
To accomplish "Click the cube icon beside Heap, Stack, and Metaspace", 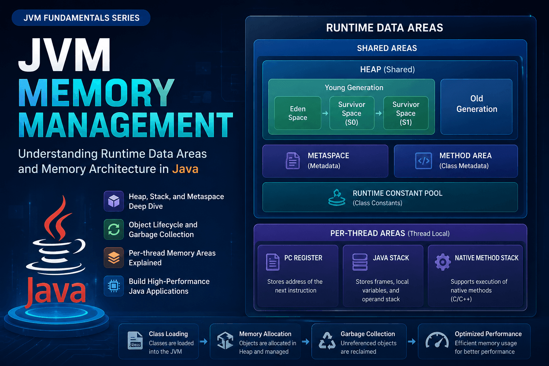I will point(114,201).
